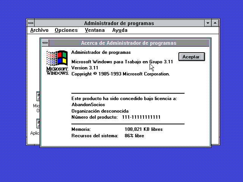
Task: Click the 'Número del producto:' label
Action: click(95, 117)
